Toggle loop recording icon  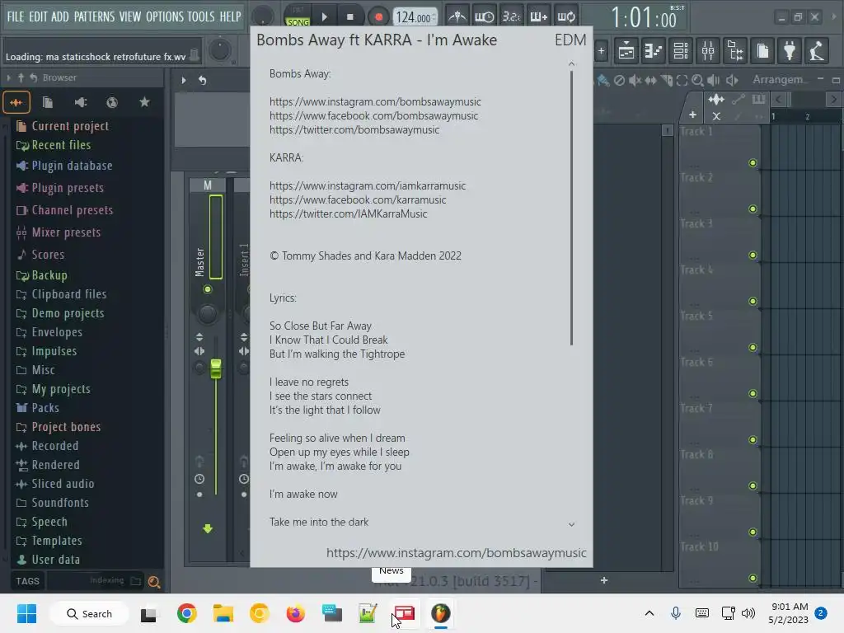(x=565, y=16)
